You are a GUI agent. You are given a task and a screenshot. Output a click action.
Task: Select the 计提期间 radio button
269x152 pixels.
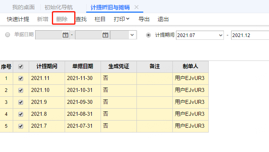pyautogui.click(x=148, y=35)
